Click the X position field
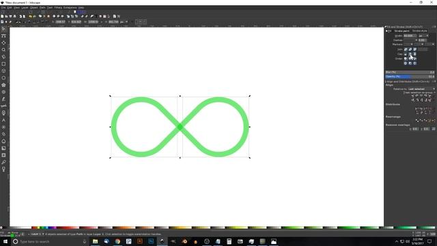 [61, 22]
